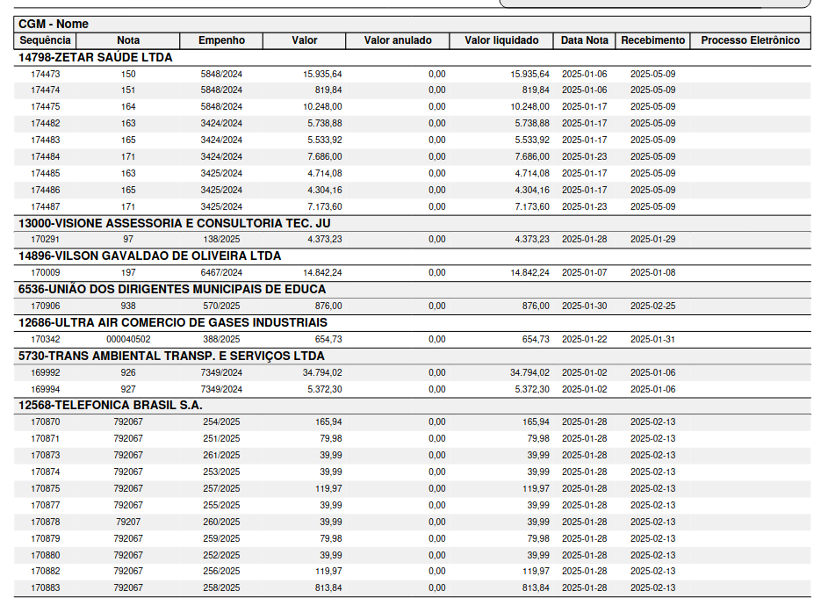The width and height of the screenshot is (821, 598).
Task: Click the Valor anulado column header
Action: pyautogui.click(x=398, y=40)
